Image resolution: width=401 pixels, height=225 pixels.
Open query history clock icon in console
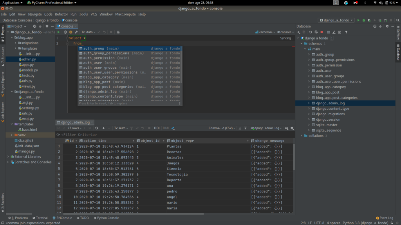(65, 32)
